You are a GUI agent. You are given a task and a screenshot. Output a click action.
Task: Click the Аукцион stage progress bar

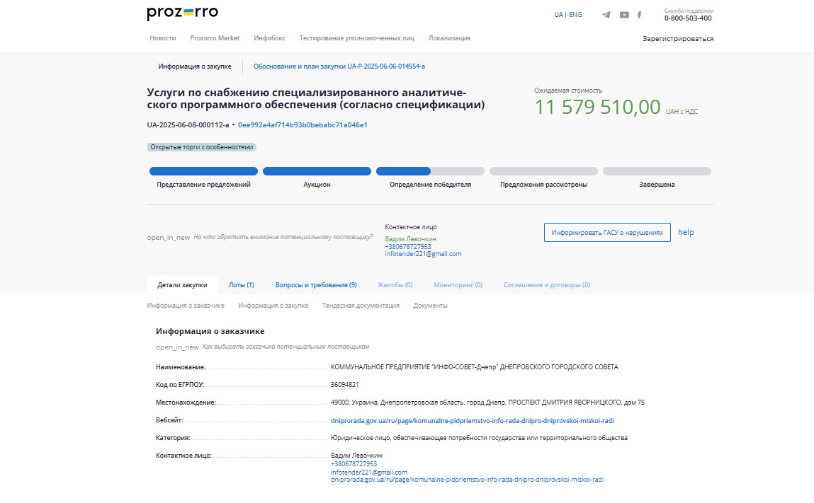tap(317, 171)
